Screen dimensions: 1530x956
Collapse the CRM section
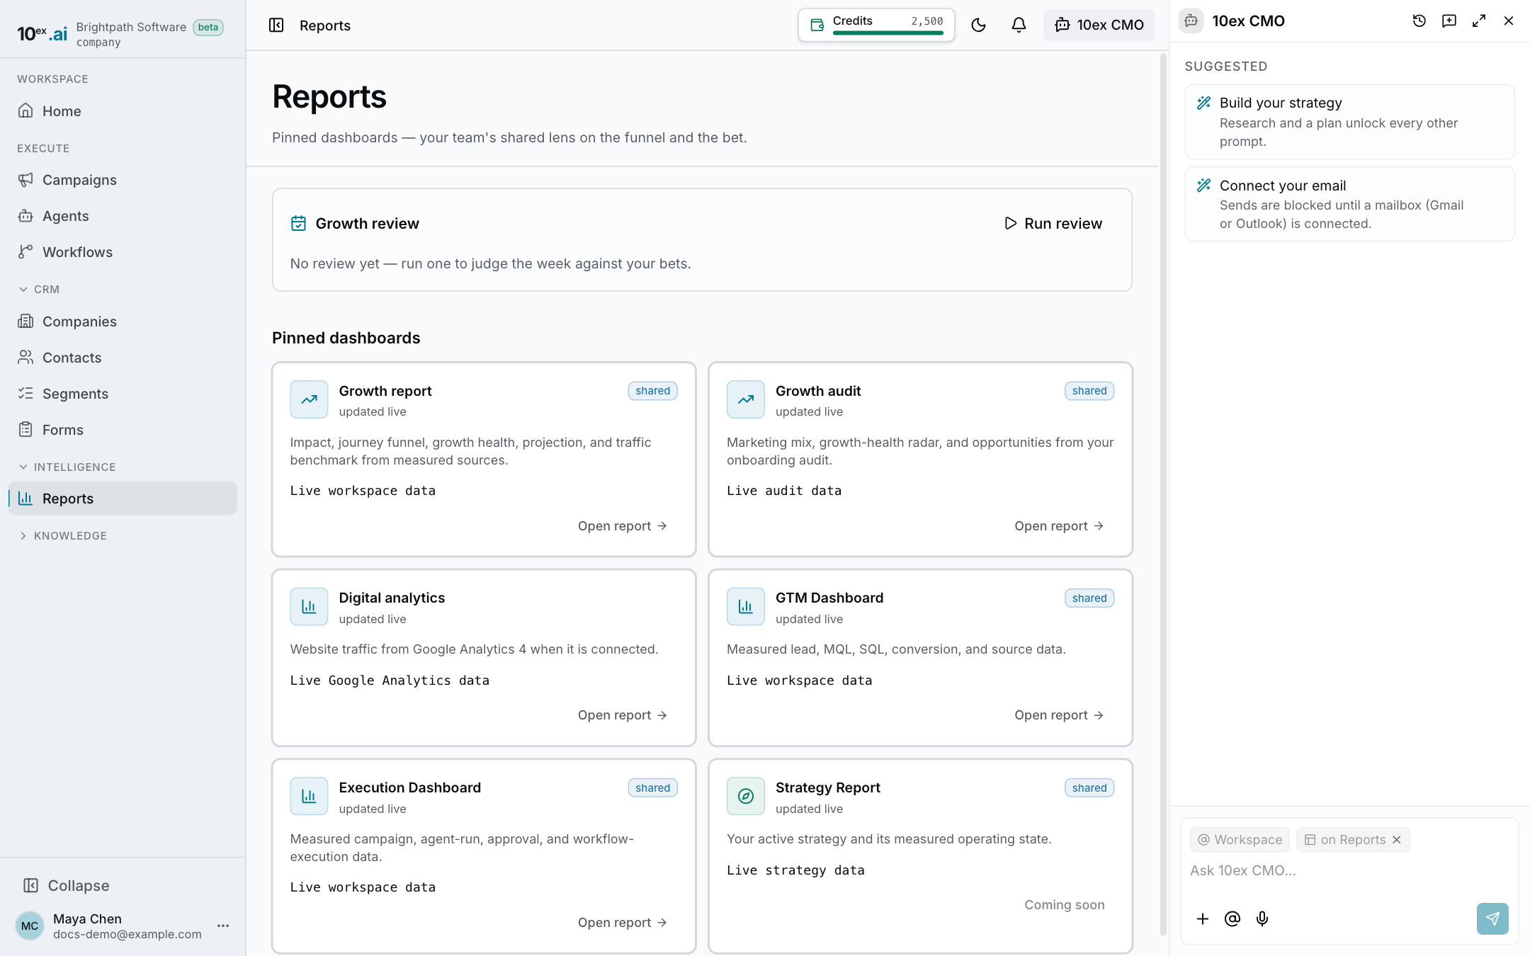coord(39,290)
